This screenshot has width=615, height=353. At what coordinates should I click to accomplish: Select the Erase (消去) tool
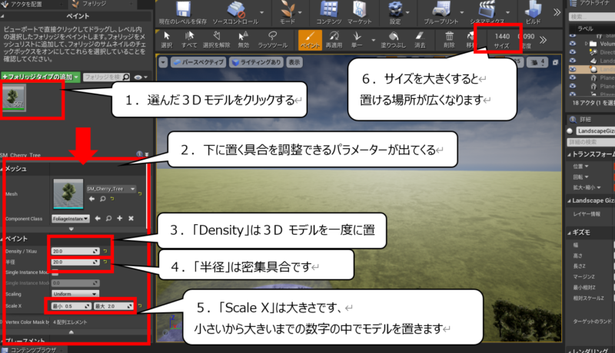pos(420,40)
